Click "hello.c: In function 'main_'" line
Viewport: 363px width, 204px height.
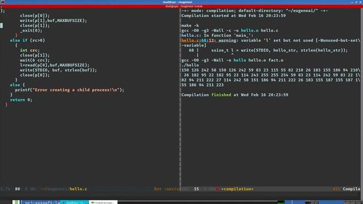(x=217, y=36)
